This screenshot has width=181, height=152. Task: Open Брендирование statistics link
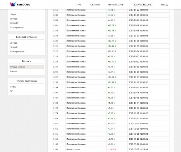pyautogui.click(x=17, y=27)
